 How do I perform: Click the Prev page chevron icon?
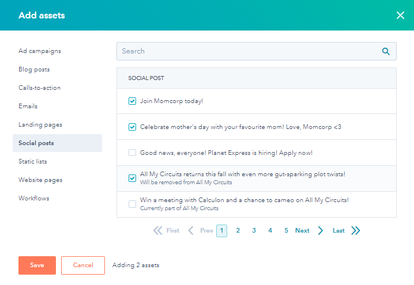point(191,230)
